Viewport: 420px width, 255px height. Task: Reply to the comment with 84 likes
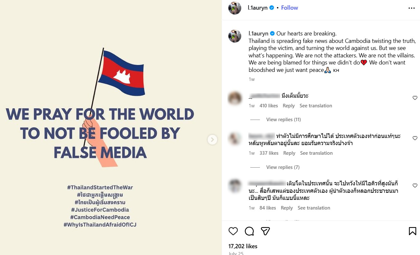coord(287,208)
